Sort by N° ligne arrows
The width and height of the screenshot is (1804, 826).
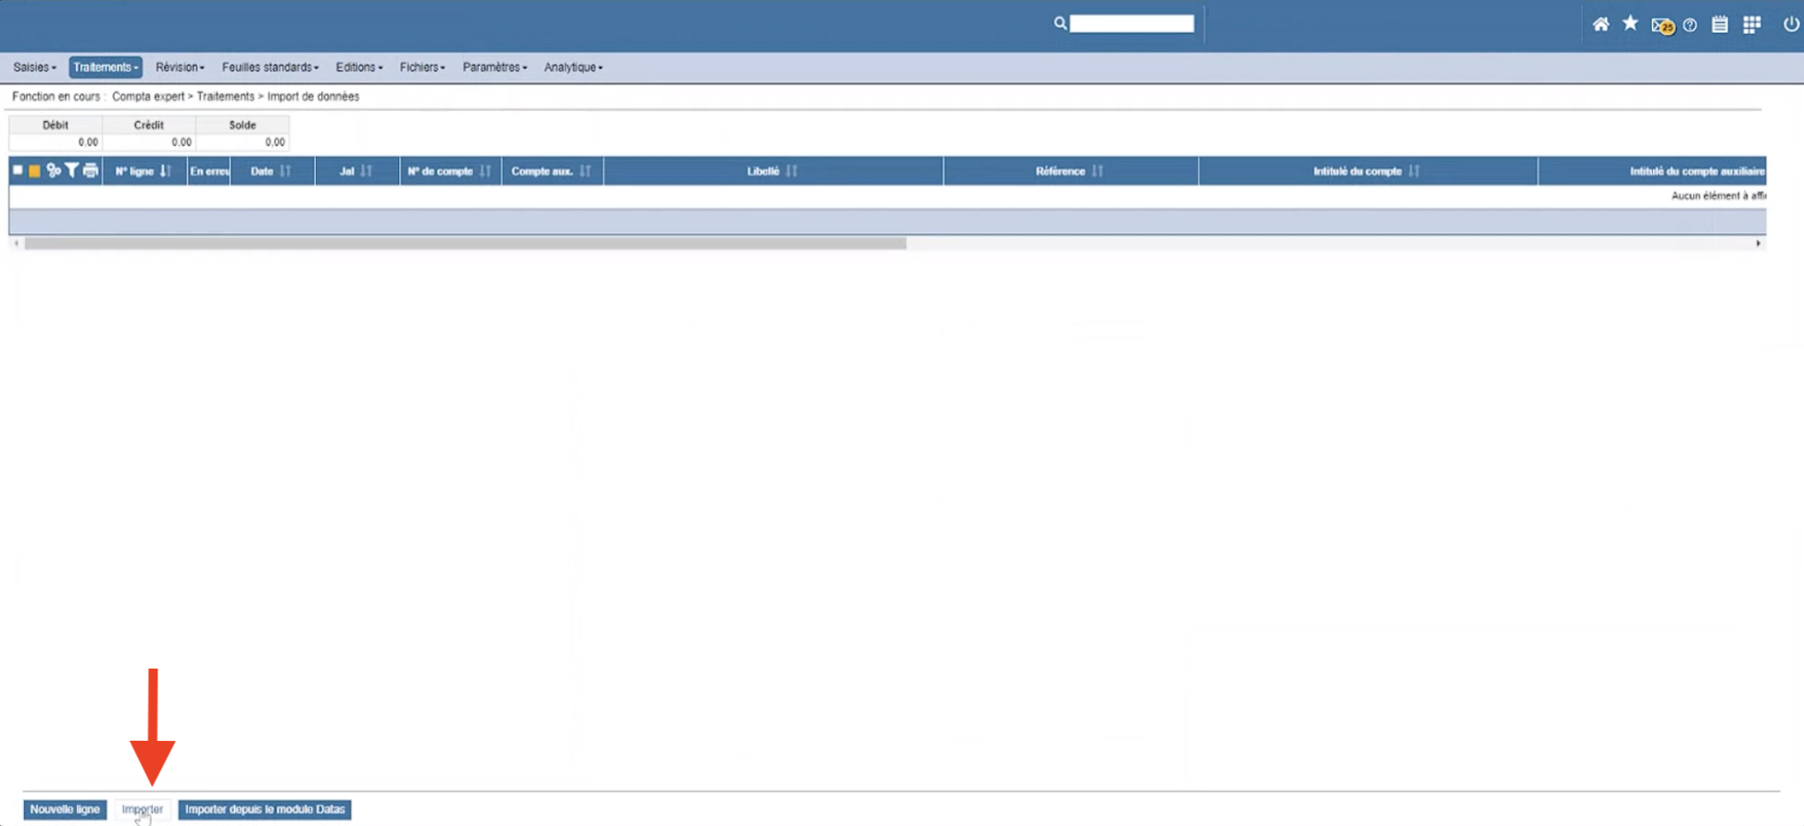[166, 171]
